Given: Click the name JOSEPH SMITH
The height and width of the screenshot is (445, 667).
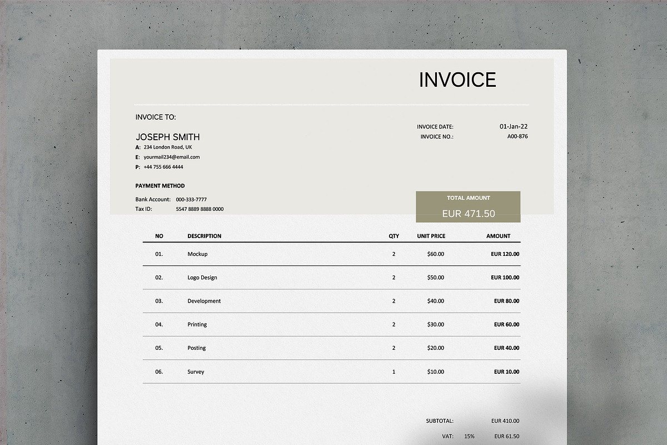Looking at the screenshot, I should point(168,137).
